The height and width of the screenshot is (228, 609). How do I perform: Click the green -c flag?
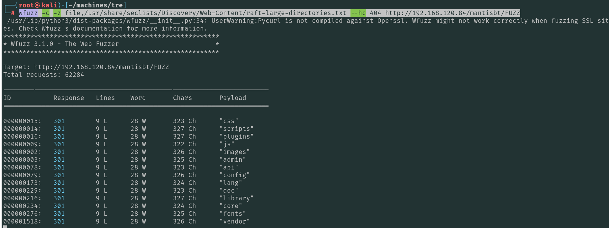[x=46, y=13]
